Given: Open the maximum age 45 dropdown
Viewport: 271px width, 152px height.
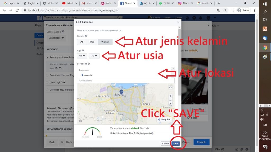Looking at the screenshot, I should (x=94, y=56).
